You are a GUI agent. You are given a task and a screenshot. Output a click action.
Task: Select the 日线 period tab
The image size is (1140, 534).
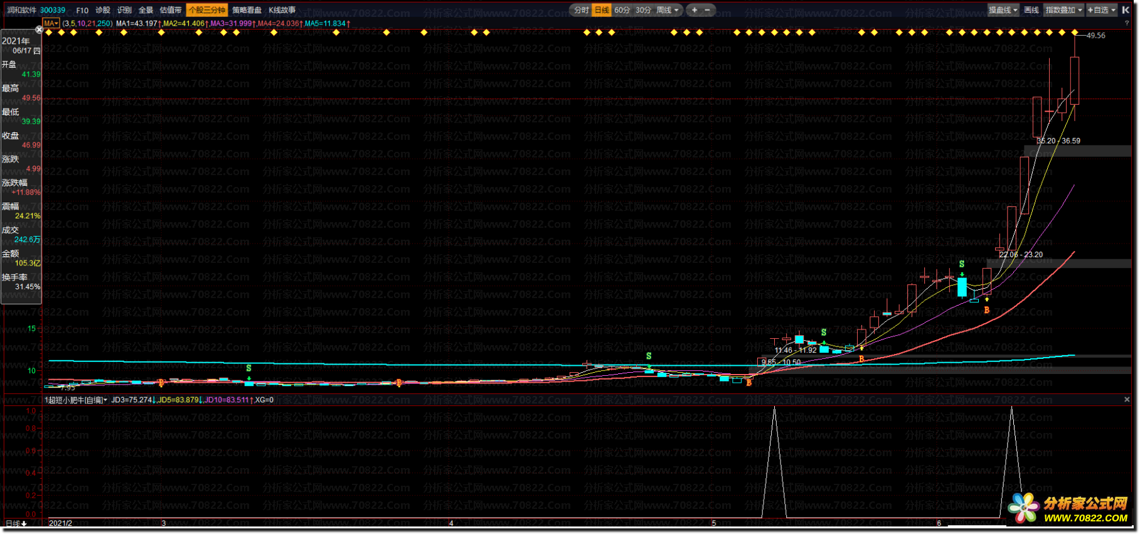[x=602, y=10]
